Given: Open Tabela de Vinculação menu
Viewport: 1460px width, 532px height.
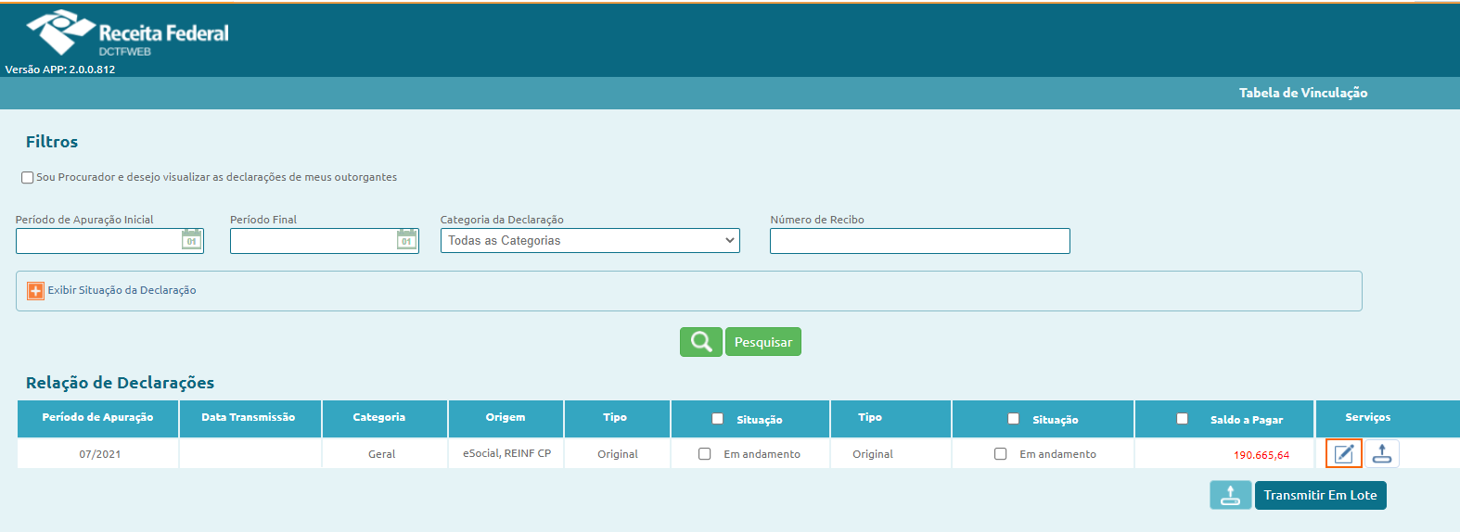Looking at the screenshot, I should tap(1302, 93).
